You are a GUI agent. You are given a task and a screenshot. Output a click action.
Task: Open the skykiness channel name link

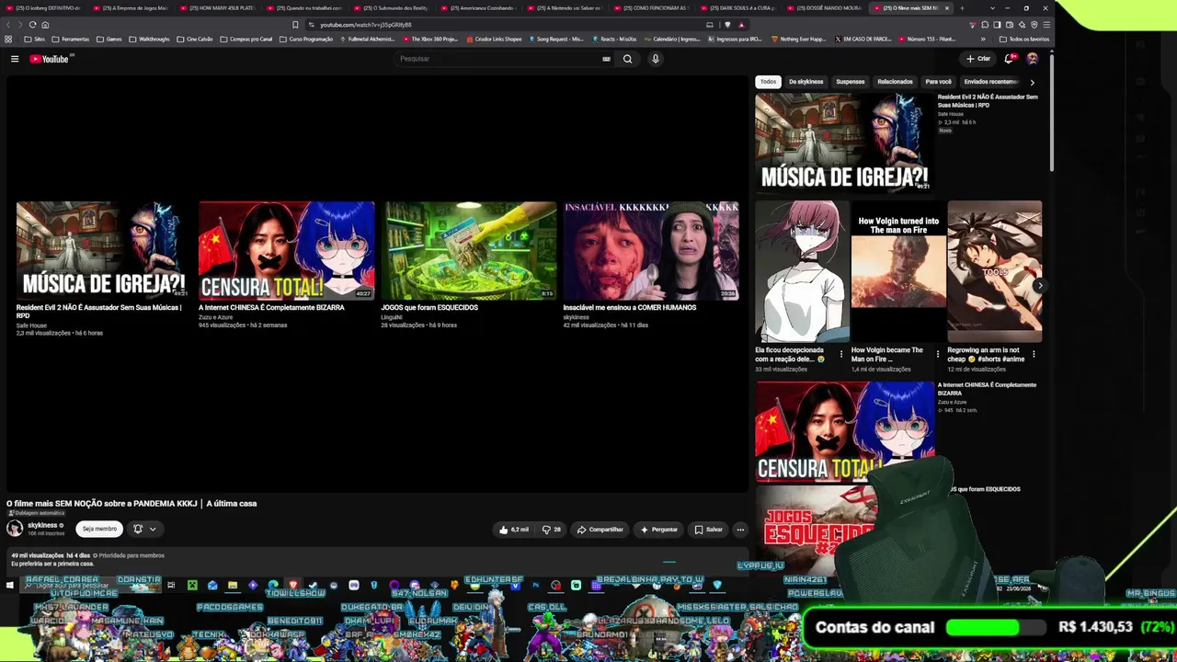[x=42, y=525]
